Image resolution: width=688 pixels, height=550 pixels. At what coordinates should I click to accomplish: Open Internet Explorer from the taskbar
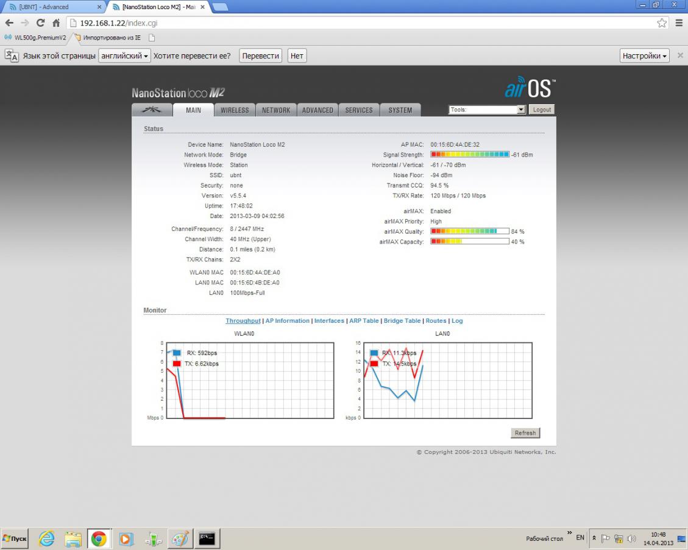pyautogui.click(x=46, y=538)
